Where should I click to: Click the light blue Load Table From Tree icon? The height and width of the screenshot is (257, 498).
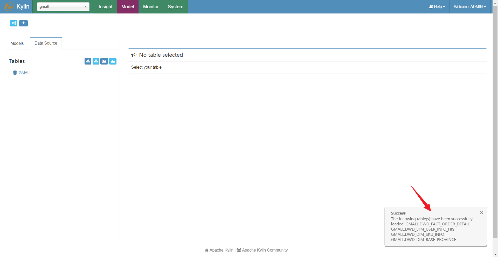[96, 61]
